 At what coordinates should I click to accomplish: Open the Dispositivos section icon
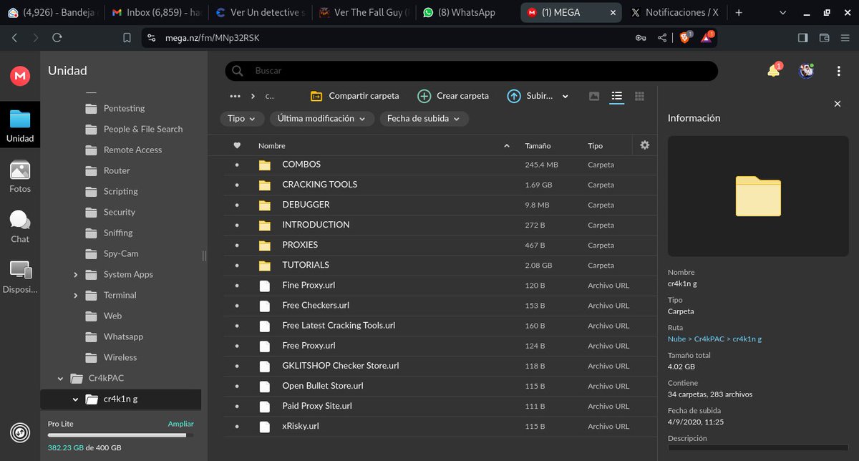20,276
